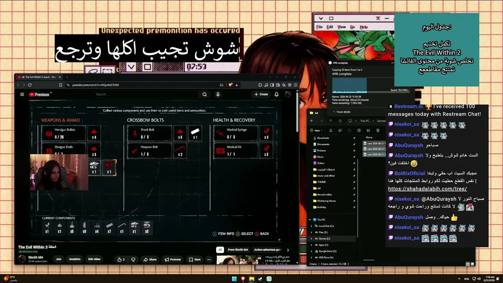Click the YouTube search magnifier button
Viewport: 503px width, 283px height.
click(204, 94)
